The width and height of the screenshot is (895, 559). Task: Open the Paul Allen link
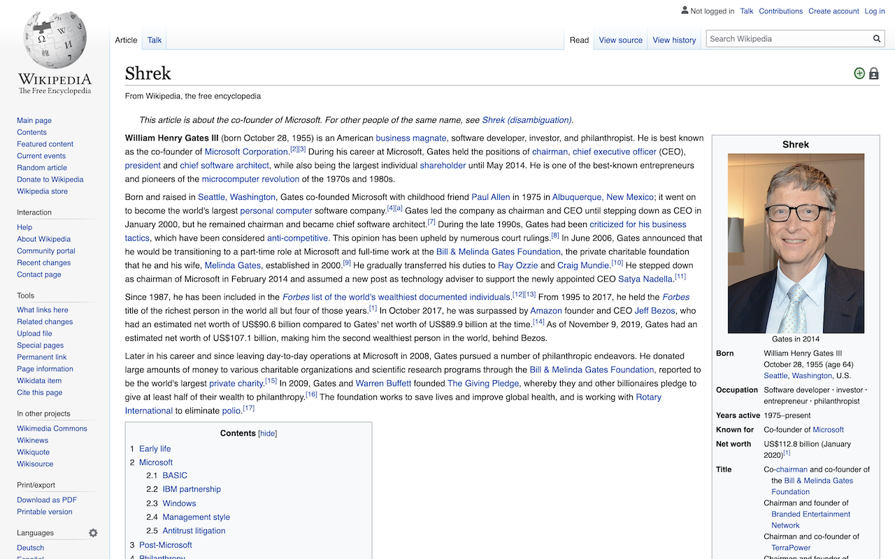click(x=492, y=197)
